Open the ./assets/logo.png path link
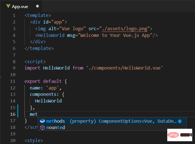This screenshot has width=195, height=144. (x=125, y=29)
